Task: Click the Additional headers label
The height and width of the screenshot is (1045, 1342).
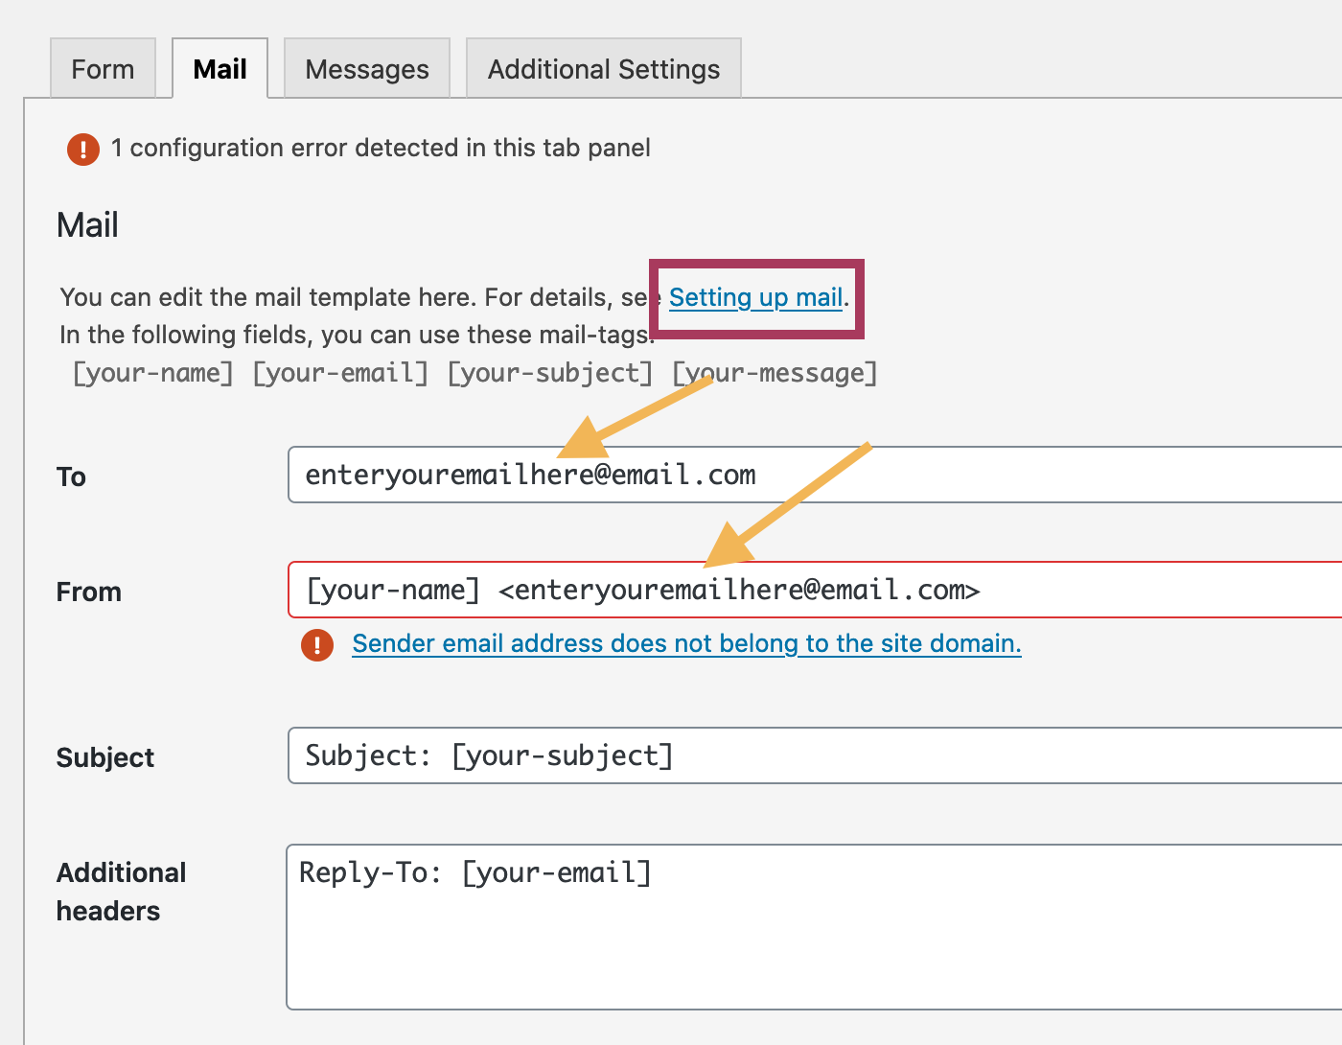Action: point(122,892)
